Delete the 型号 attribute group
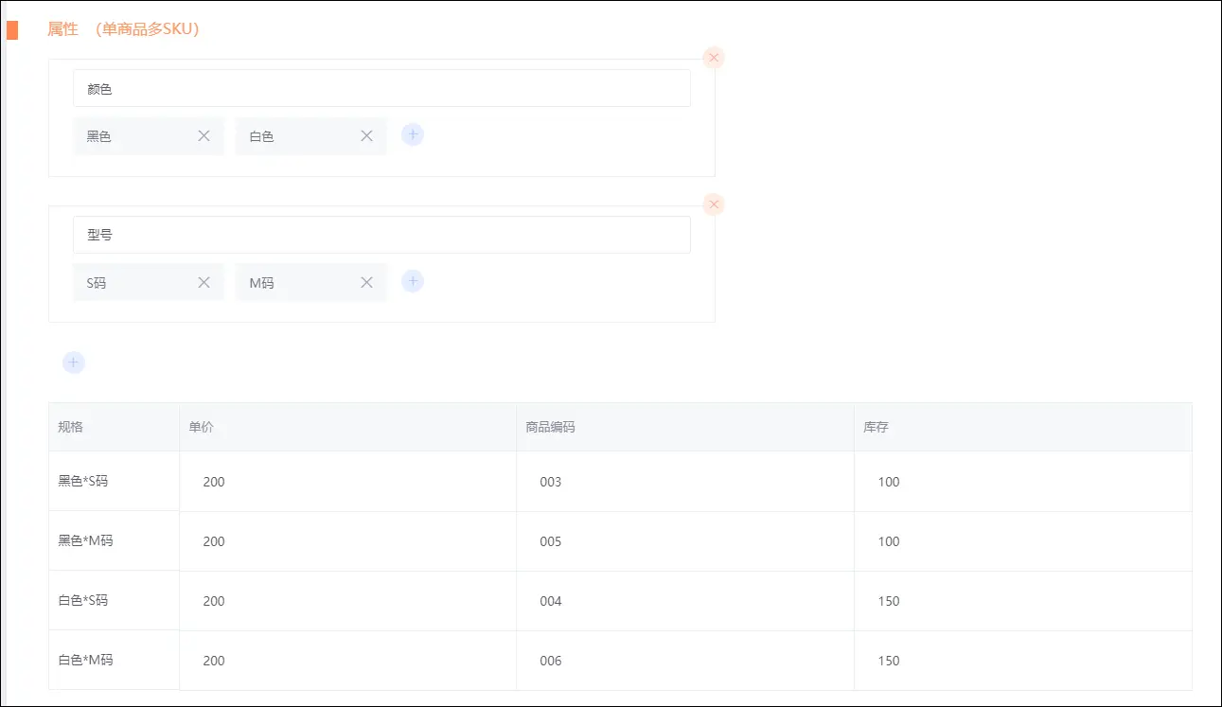 pos(714,204)
